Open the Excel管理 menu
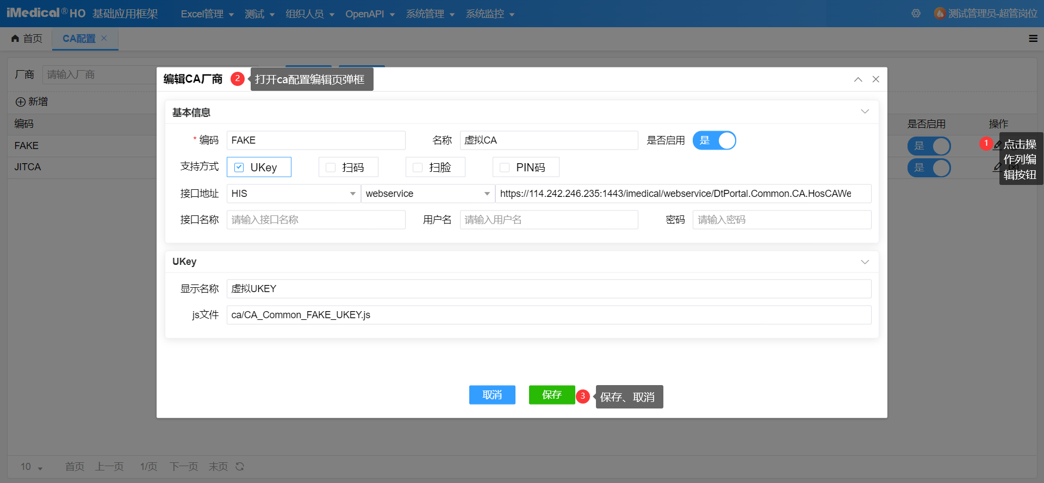 [207, 14]
